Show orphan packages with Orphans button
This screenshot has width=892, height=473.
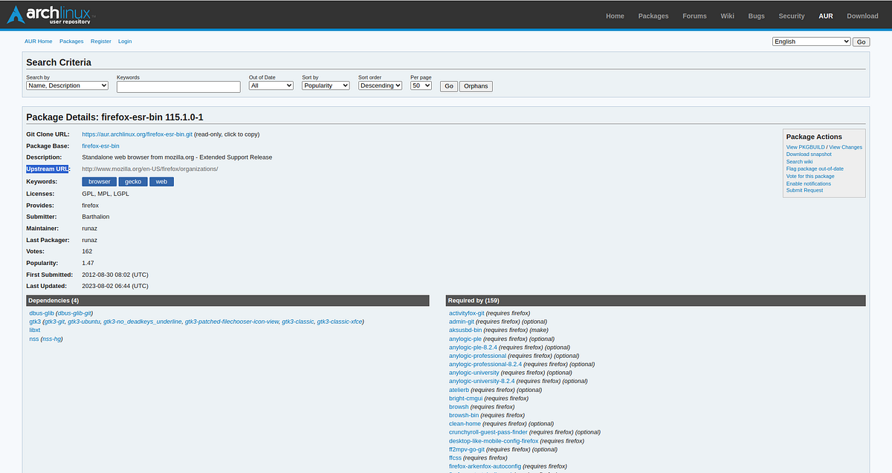(475, 86)
